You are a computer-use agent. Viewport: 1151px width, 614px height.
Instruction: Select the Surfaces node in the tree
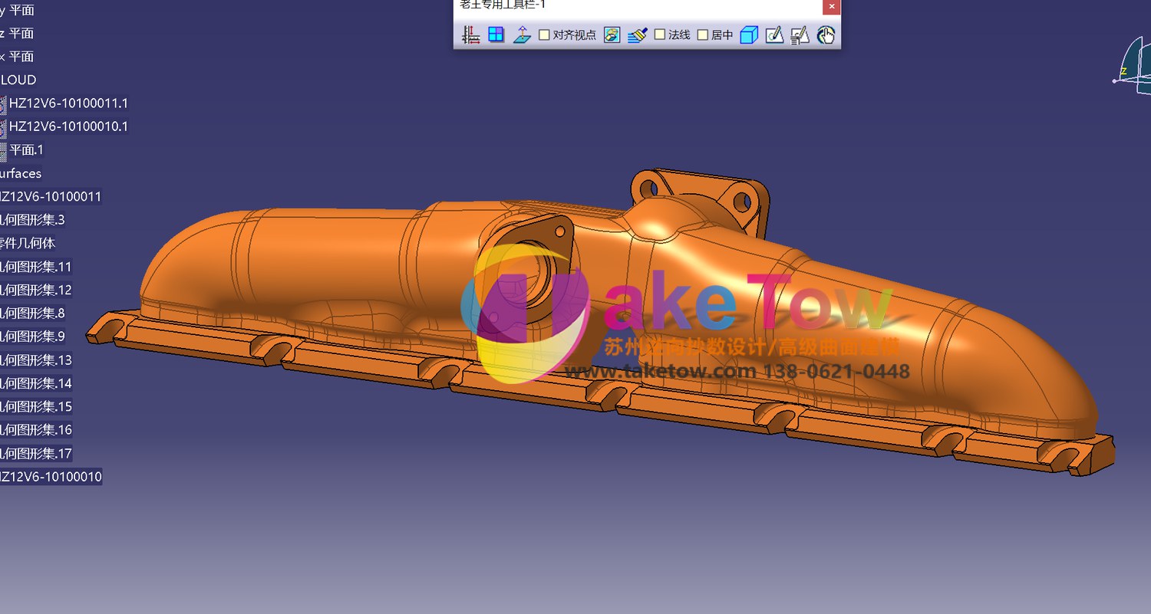click(21, 173)
